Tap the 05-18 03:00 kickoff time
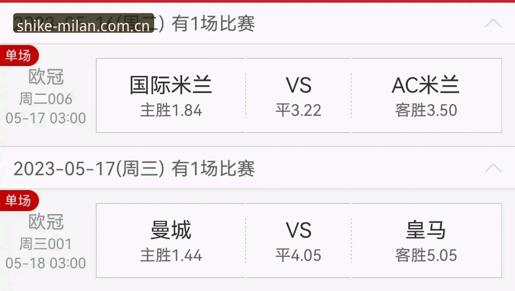Image resolution: width=515 pixels, height=291 pixels. (x=46, y=263)
